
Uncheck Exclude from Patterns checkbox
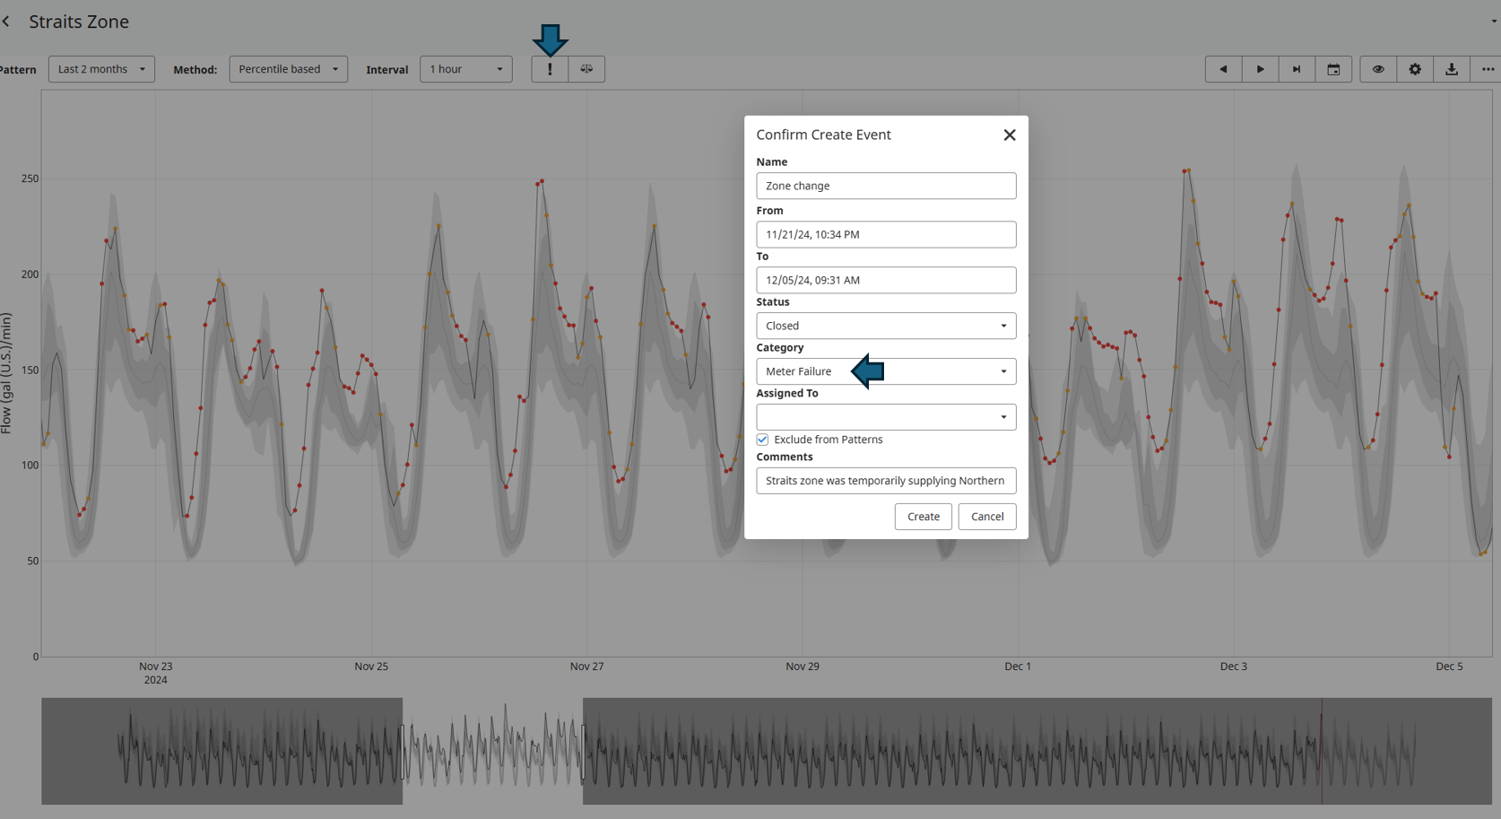762,440
